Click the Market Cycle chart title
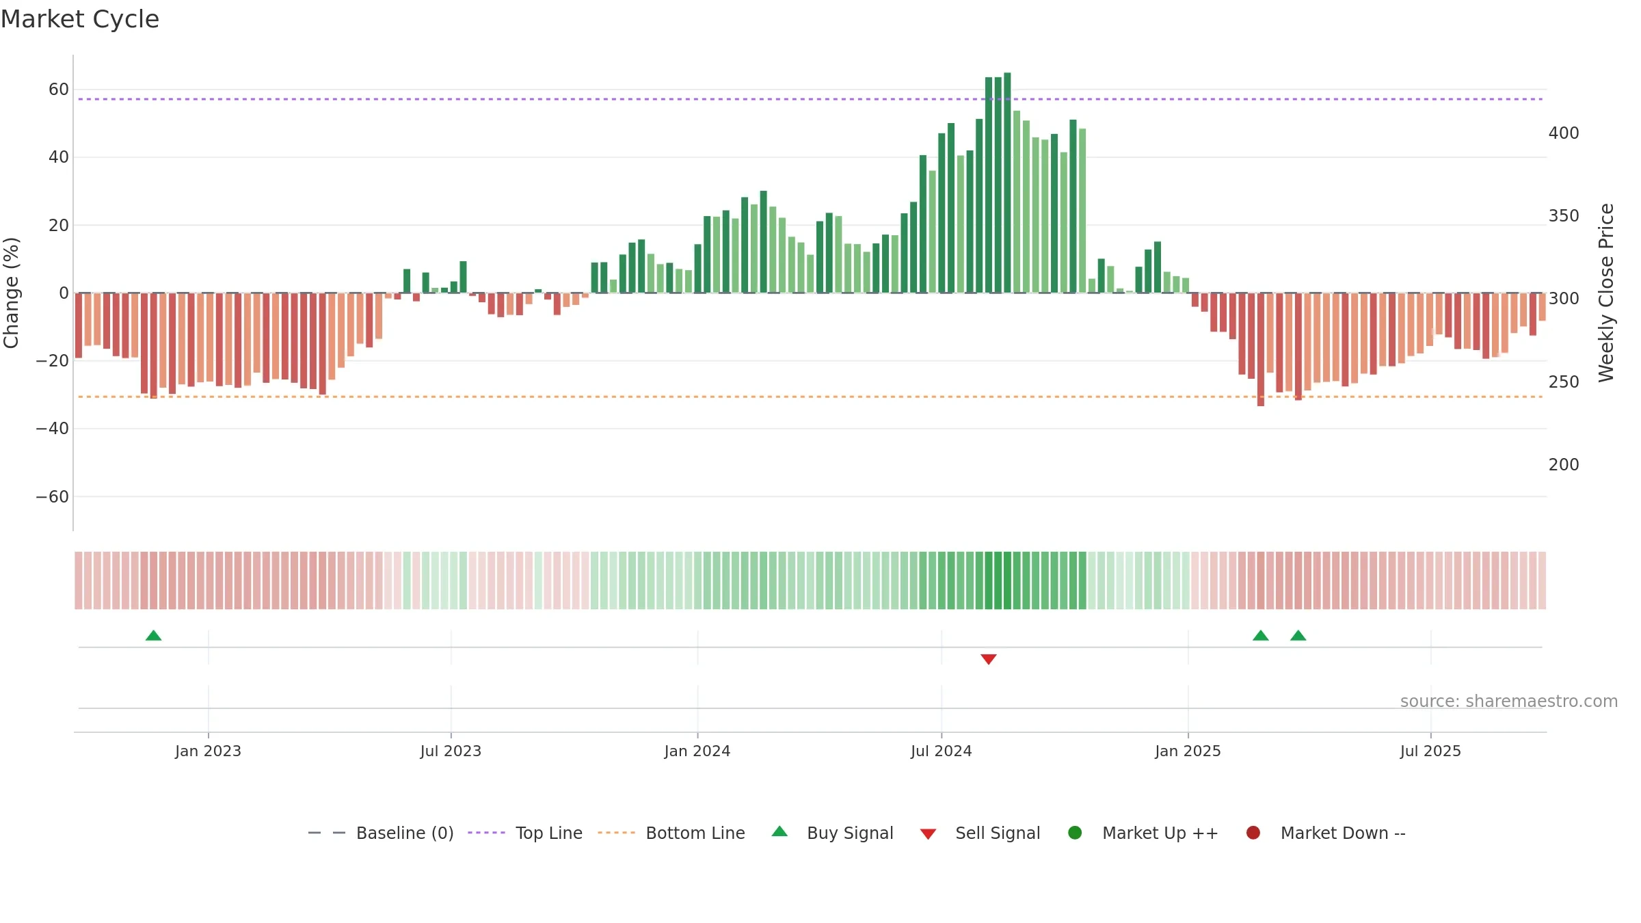1641x923 pixels. (80, 19)
